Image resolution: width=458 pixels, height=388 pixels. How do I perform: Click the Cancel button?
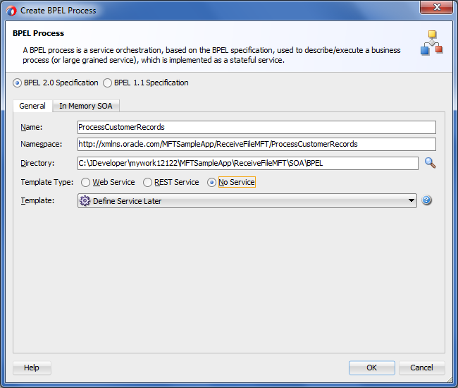click(x=421, y=368)
